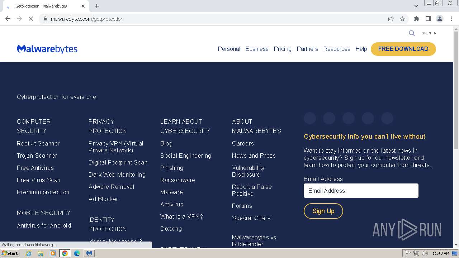Viewport: 459px width, 258px height.
Task: Open the Ransomware link
Action: tap(178, 180)
